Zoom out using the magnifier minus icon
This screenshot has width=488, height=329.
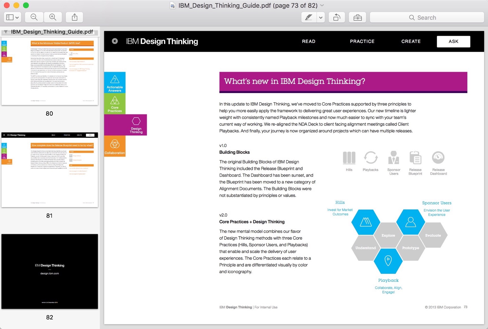pyautogui.click(x=34, y=18)
